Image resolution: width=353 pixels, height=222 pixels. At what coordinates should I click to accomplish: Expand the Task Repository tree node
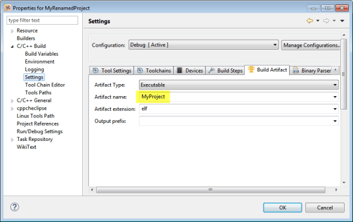pyautogui.click(x=12, y=140)
